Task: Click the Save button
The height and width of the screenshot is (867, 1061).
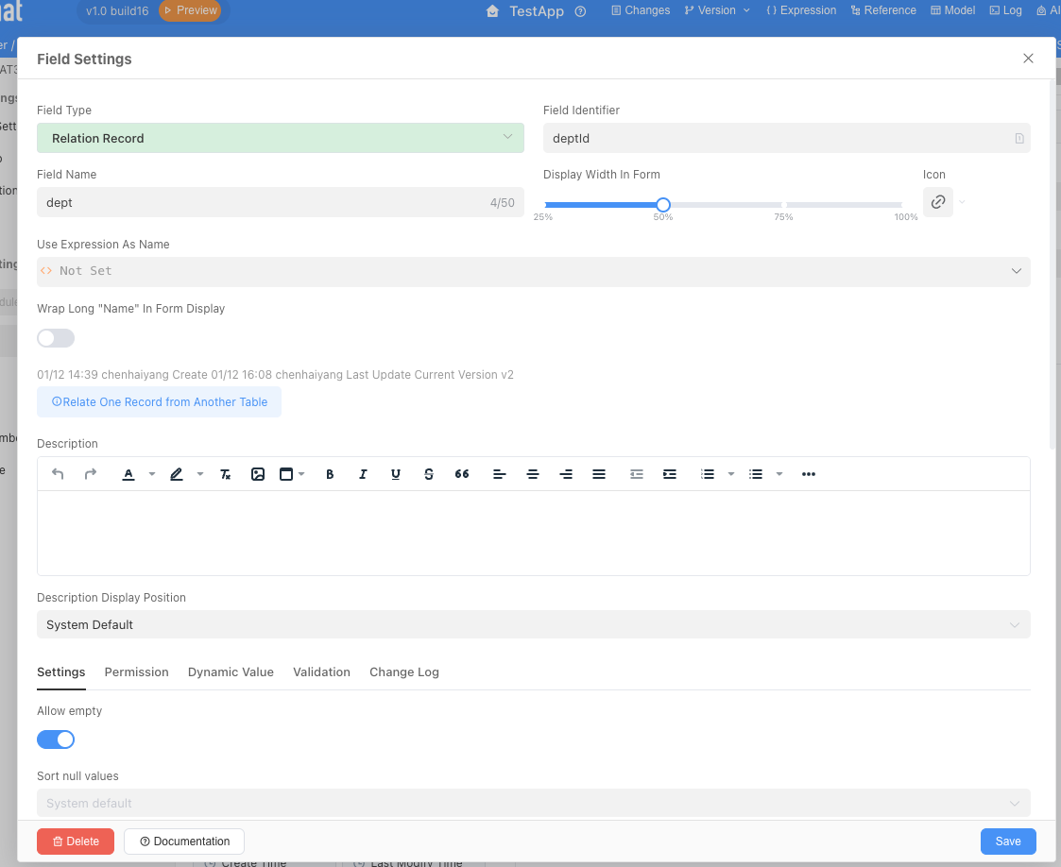Action: tap(1007, 841)
